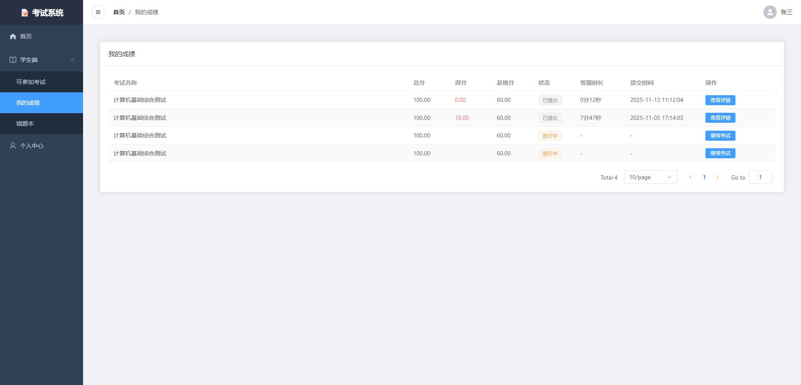Go to next page arrow
This screenshot has height=385, width=801.
[718, 177]
